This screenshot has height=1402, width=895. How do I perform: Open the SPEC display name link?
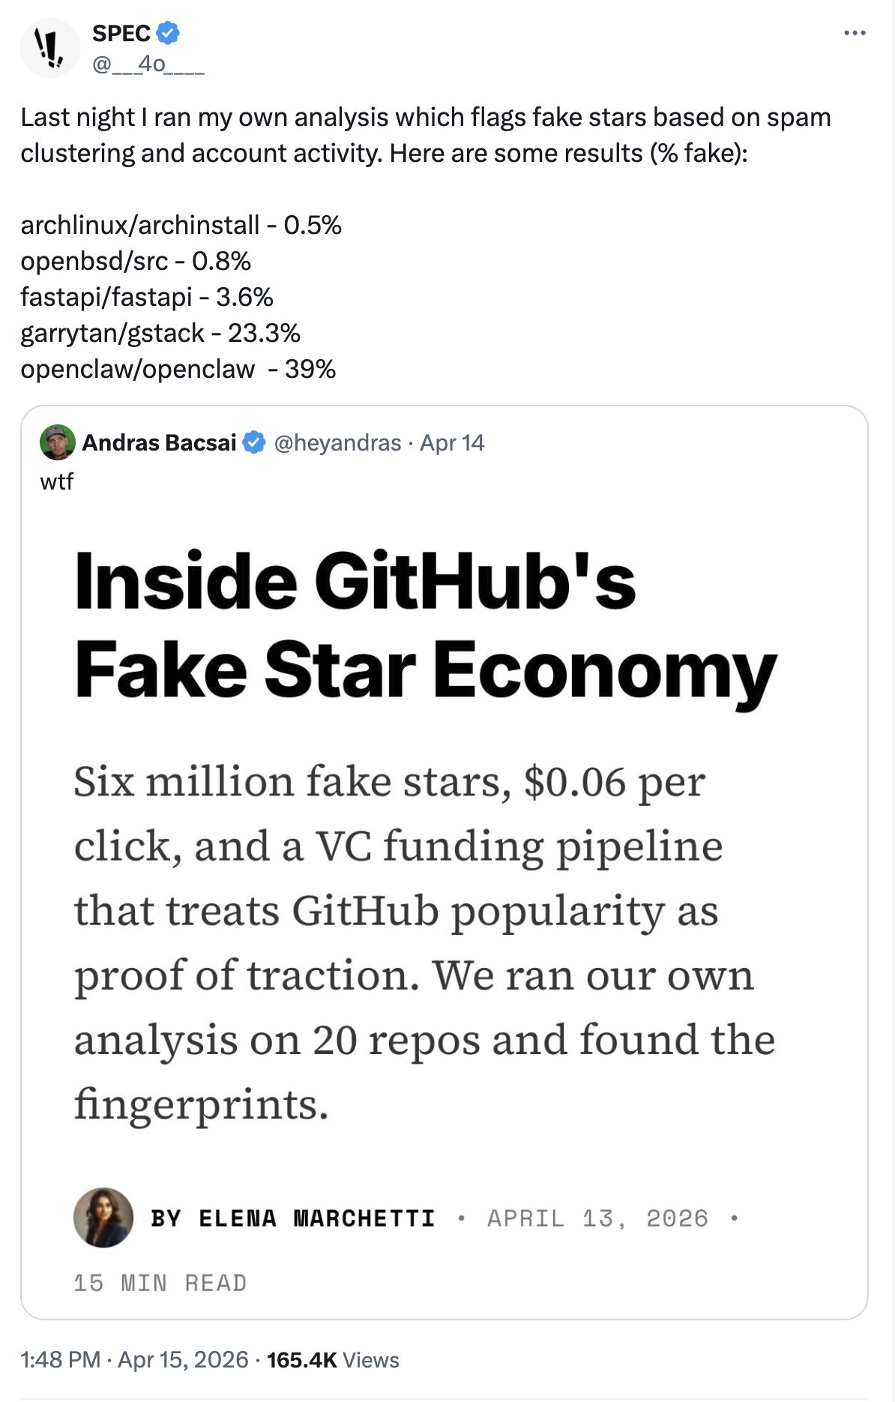[121, 33]
